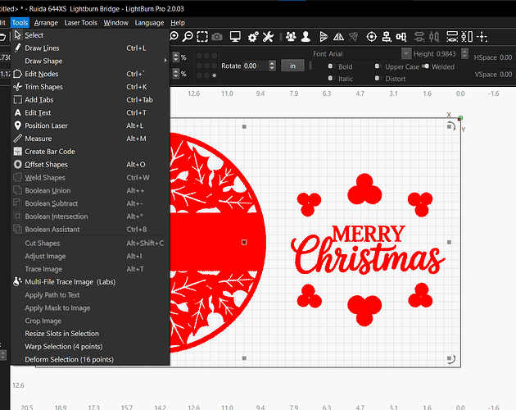Click the Rotate value stepper arrows
This screenshot has width=516, height=410.
[272, 66]
